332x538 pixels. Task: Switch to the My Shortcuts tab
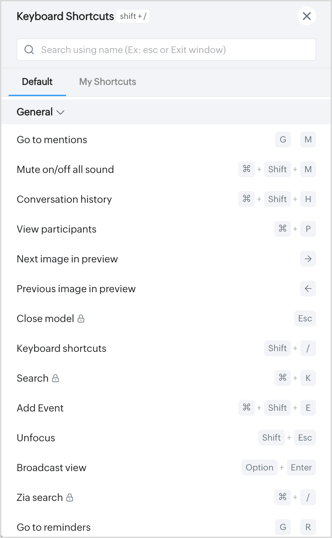tap(107, 82)
